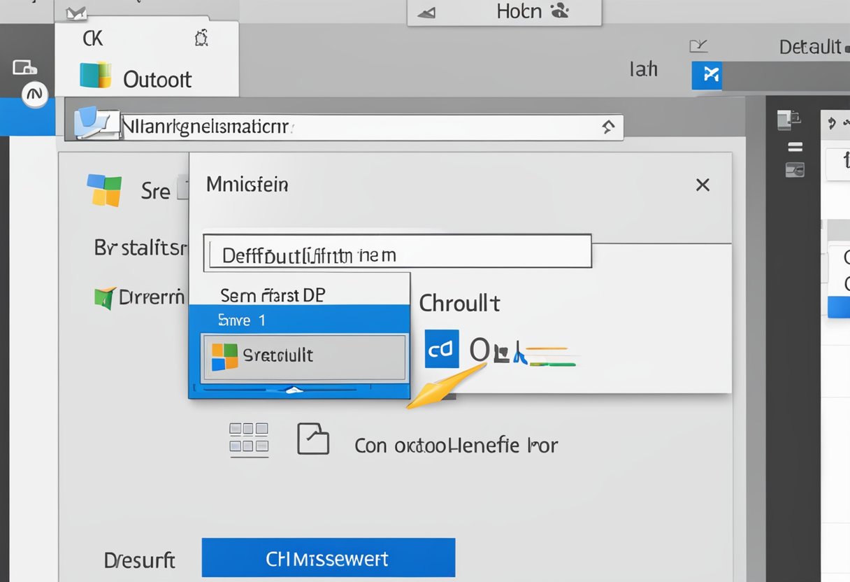
Task: Select the blue crossed-arrows icon under 'Default'
Action: point(707,76)
